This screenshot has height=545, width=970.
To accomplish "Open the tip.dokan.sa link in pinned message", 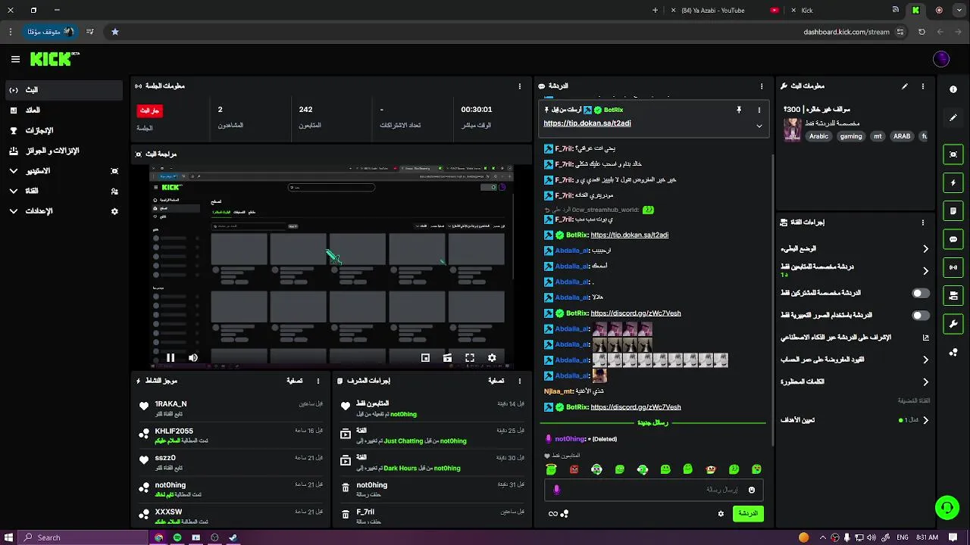I will [x=587, y=123].
